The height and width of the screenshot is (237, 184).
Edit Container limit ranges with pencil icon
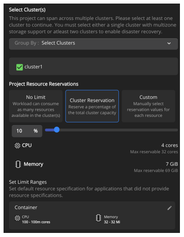pos(169,208)
